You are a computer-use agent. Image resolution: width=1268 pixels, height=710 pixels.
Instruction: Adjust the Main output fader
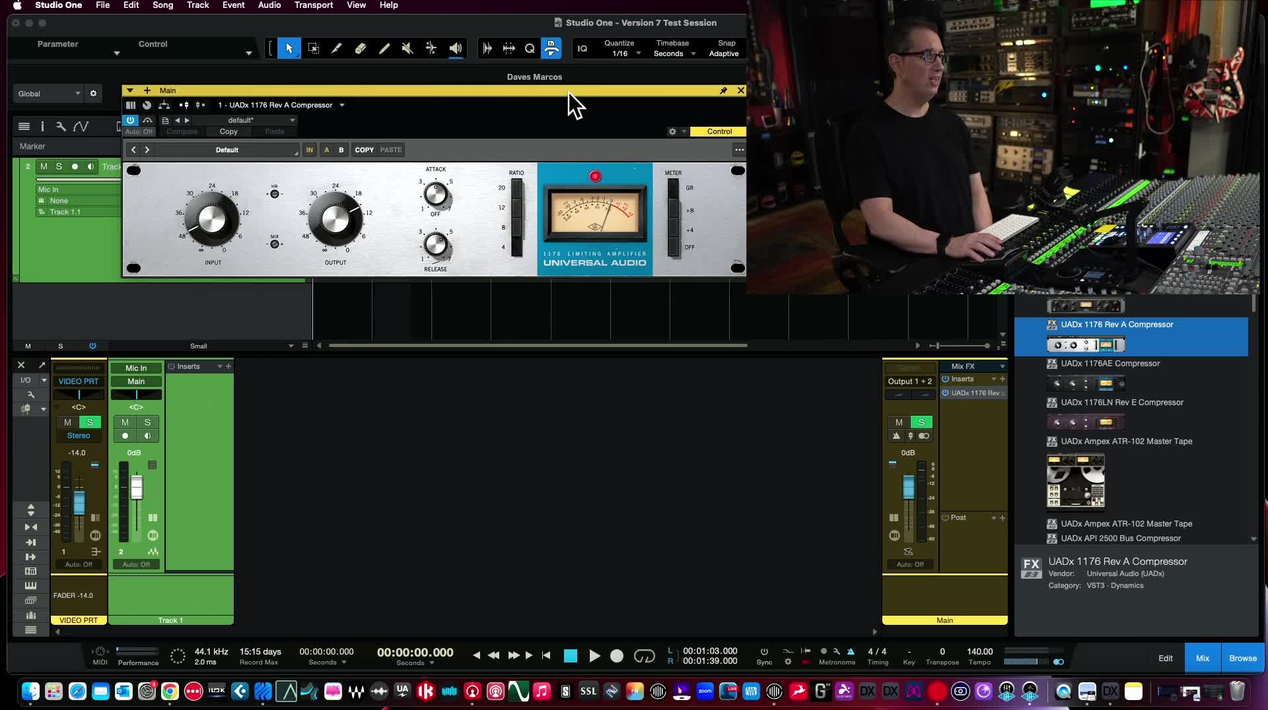coord(909,487)
